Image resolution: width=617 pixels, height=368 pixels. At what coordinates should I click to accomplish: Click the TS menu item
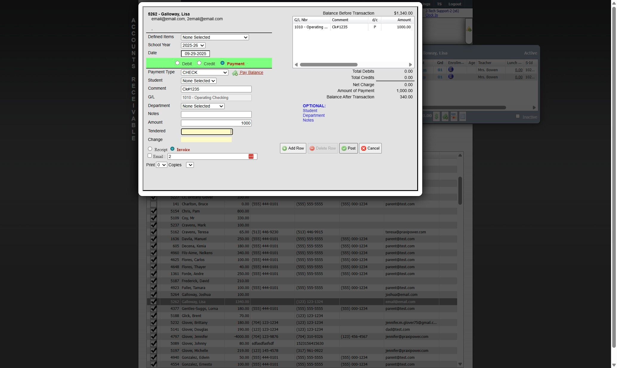(x=439, y=4)
